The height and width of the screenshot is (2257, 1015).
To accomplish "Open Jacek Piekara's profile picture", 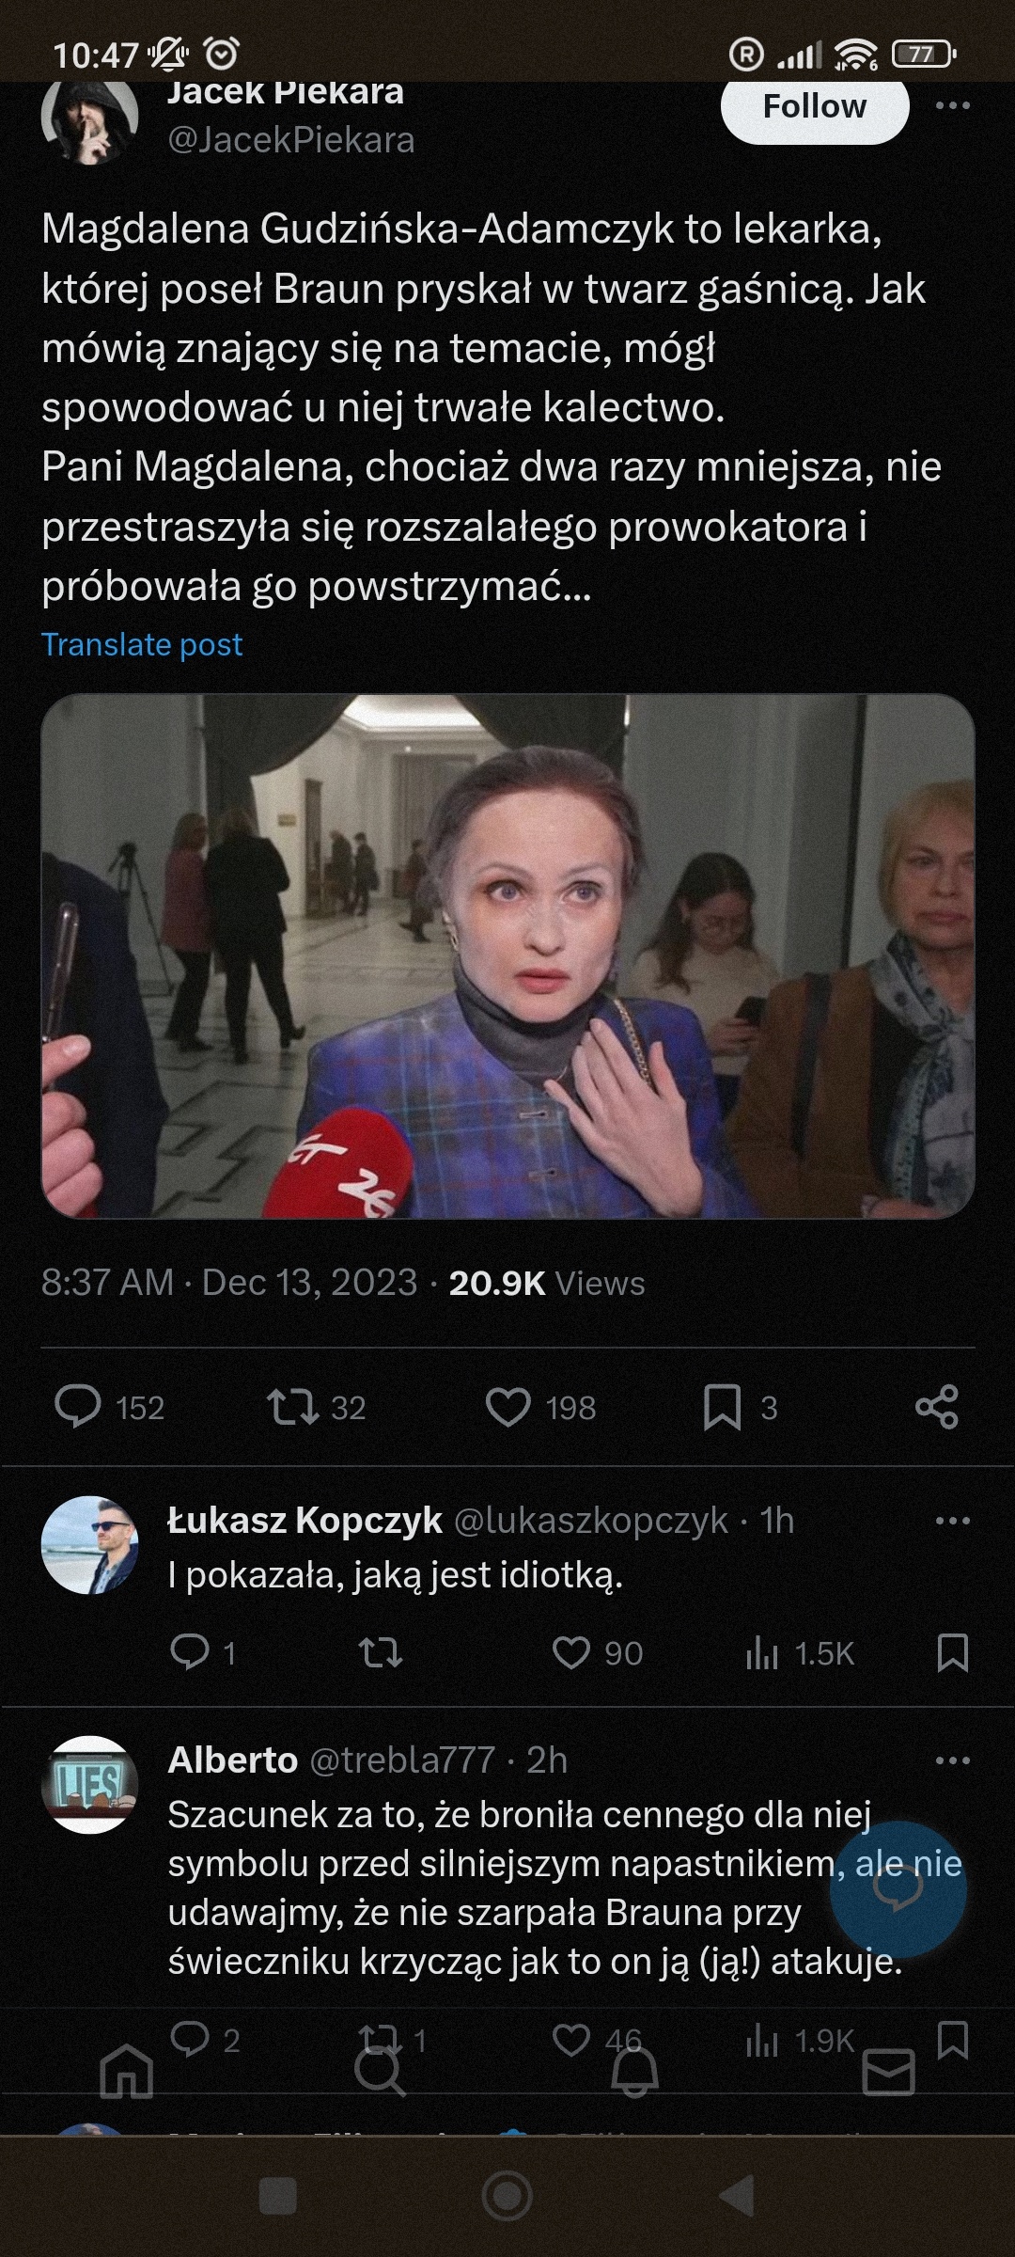I will coord(90,118).
